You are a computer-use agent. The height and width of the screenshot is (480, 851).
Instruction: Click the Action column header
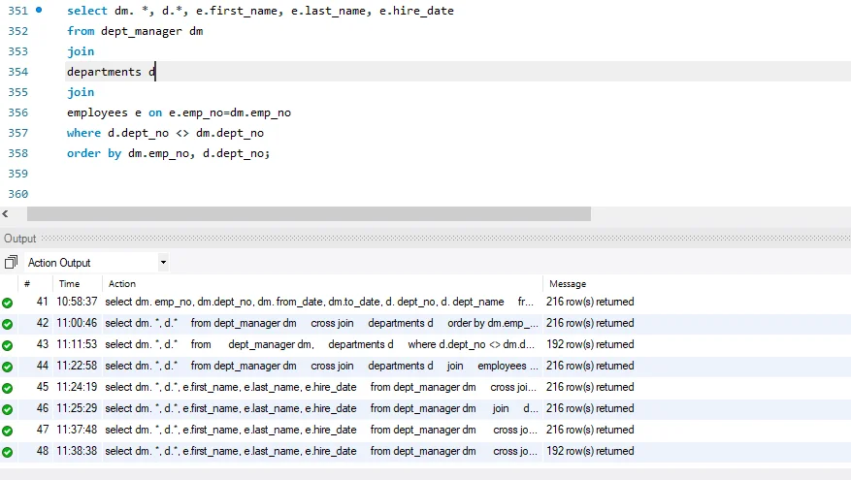[122, 284]
